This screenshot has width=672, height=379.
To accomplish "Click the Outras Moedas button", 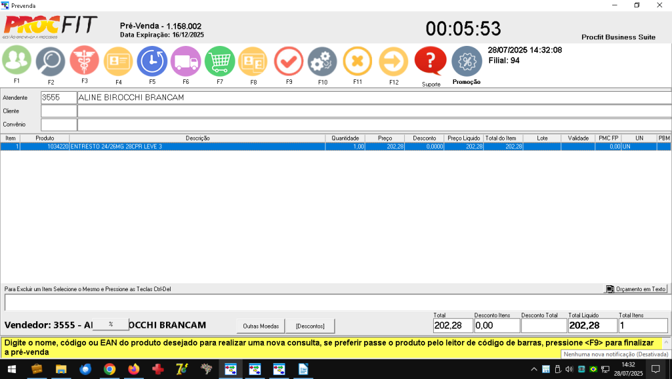I will (261, 326).
